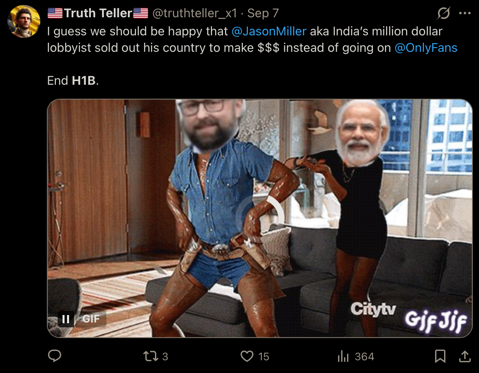479x373 pixels.
Task: Click the view count 364
Action: [x=364, y=357]
